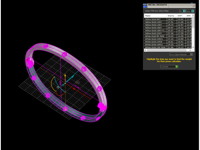
Task: Close the Metal Weights panel
Action: tap(193, 5)
